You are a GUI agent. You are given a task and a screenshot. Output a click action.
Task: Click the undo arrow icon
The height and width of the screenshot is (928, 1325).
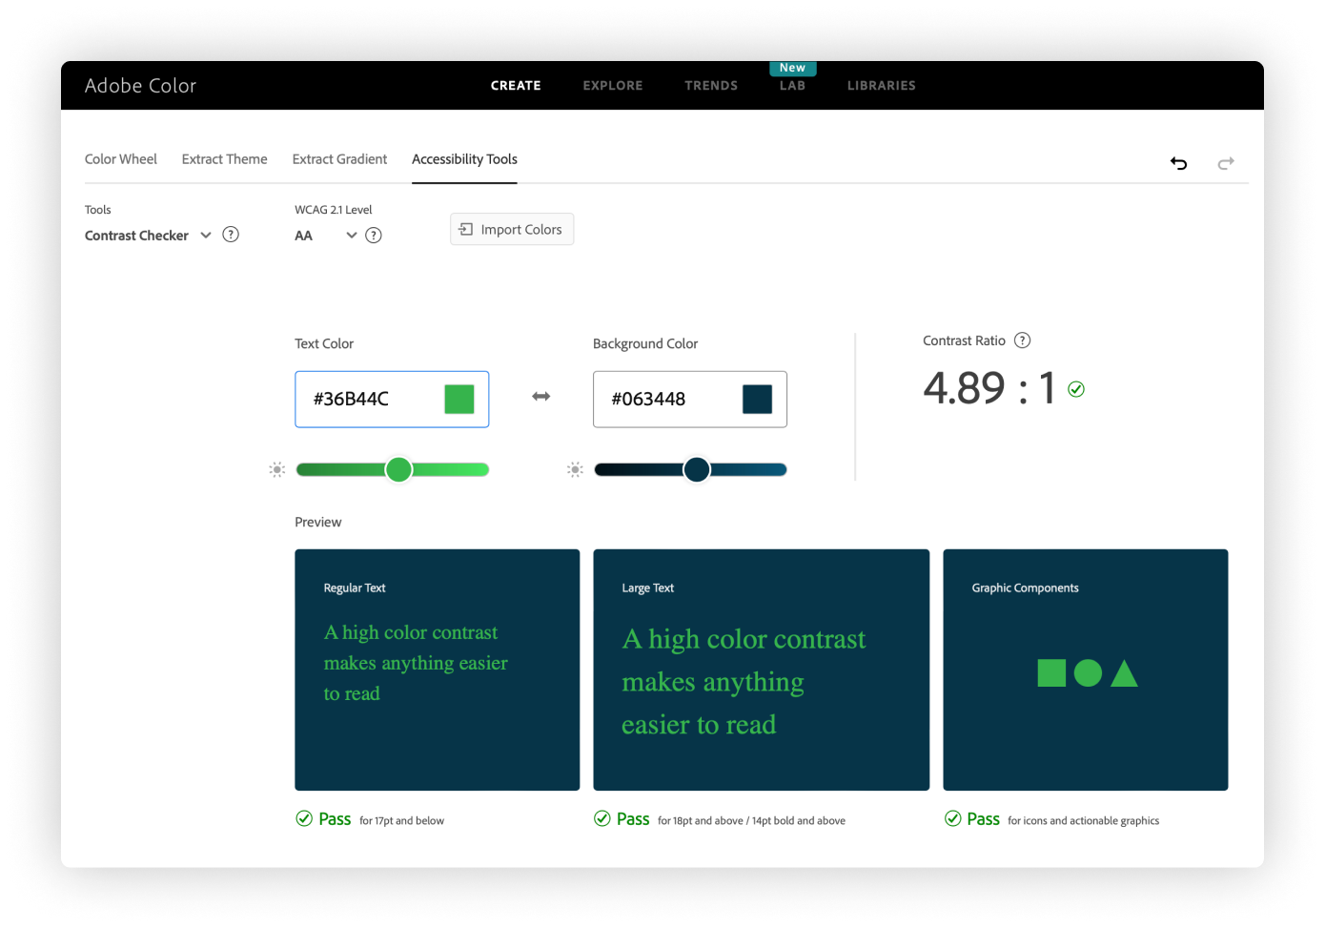[1179, 163]
